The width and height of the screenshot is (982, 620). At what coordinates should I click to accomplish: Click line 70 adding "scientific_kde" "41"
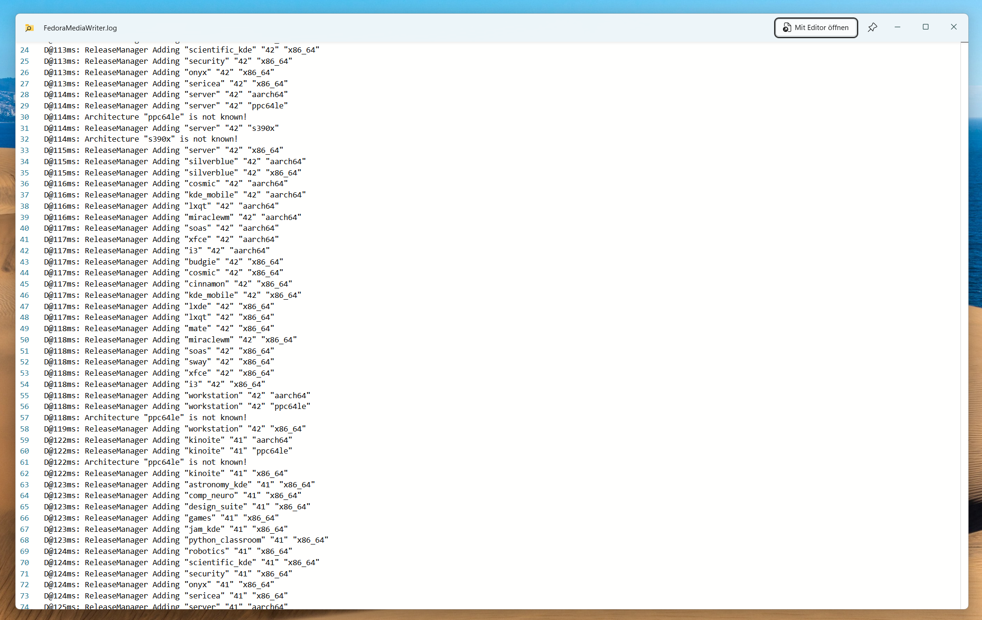click(182, 563)
